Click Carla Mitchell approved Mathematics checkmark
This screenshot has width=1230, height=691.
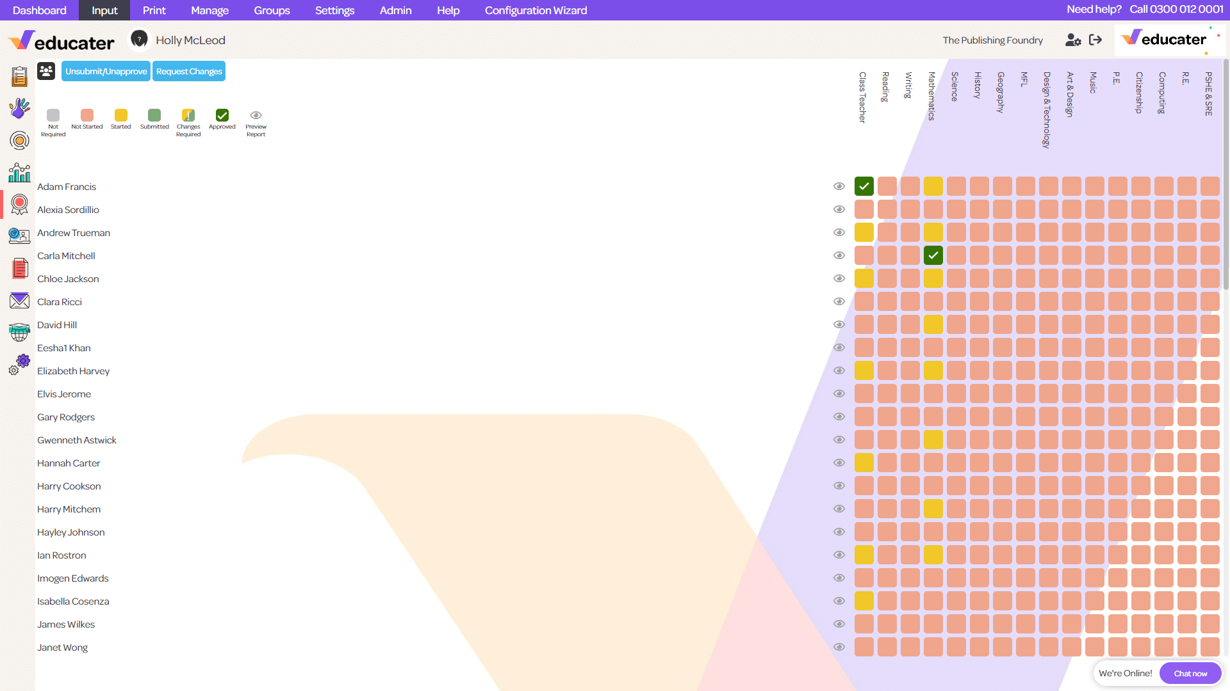(933, 255)
